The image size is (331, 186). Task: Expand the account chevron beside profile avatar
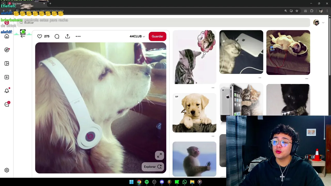[x=323, y=23]
